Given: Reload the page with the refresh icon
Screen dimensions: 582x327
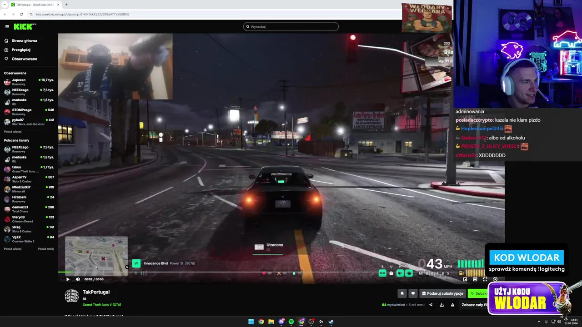Looking at the screenshot, I should tap(21, 14).
